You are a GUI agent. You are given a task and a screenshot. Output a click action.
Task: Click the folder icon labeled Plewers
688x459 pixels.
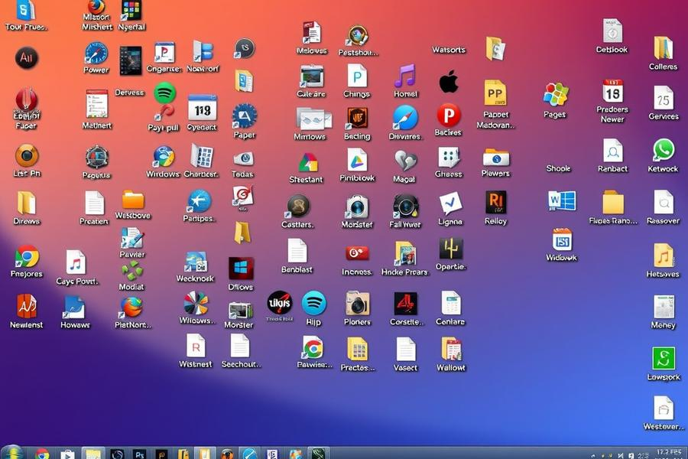click(496, 158)
